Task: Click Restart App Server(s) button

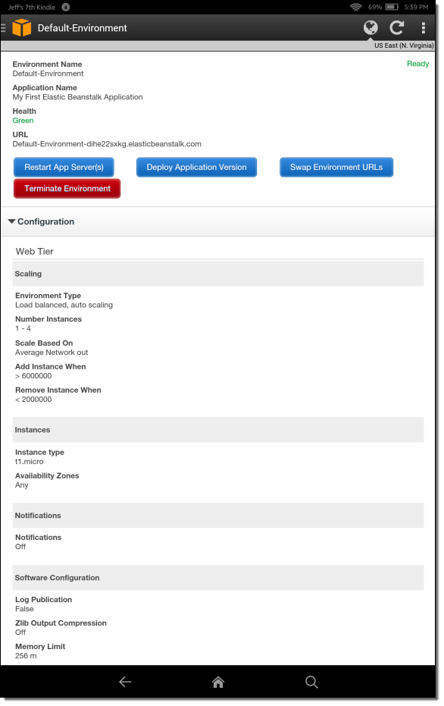Action: 64,167
